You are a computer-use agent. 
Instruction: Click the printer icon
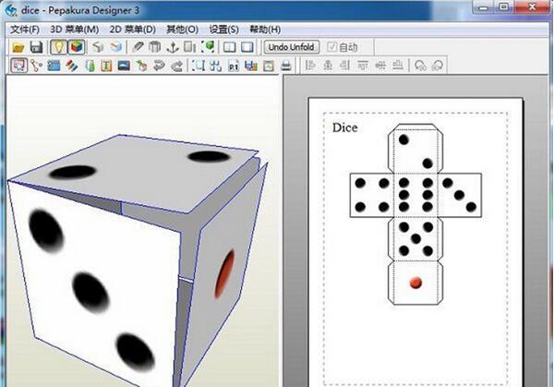click(286, 66)
